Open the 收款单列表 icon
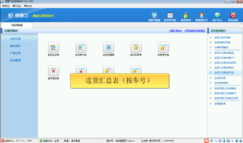The height and width of the screenshot is (143, 243). (x=163, y=47)
